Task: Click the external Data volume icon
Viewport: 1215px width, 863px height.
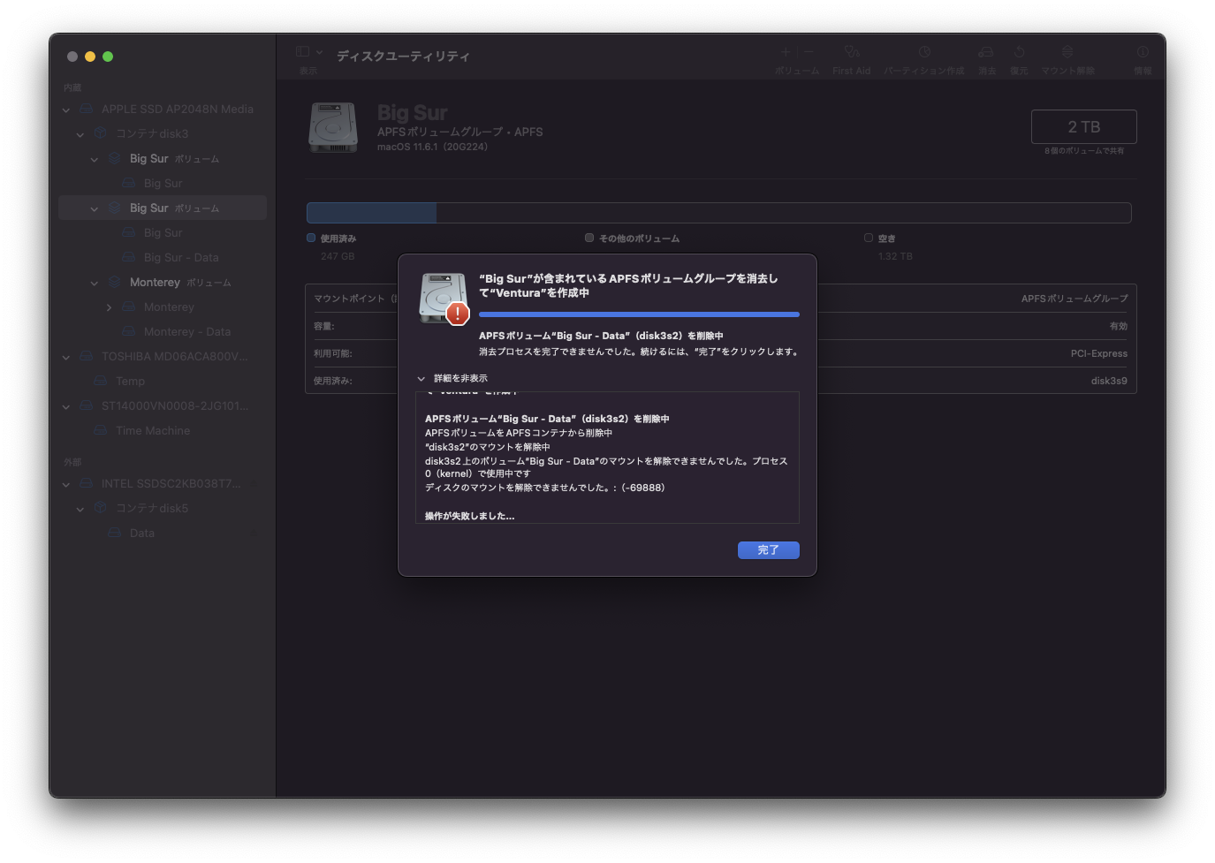Action: pyautogui.click(x=115, y=533)
